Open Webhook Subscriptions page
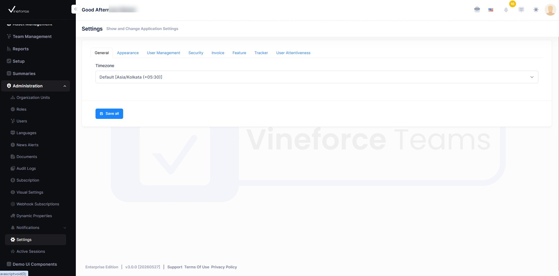 click(38, 204)
